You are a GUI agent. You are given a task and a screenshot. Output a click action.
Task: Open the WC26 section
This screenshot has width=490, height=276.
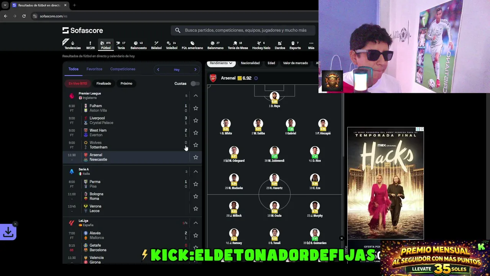[90, 45]
